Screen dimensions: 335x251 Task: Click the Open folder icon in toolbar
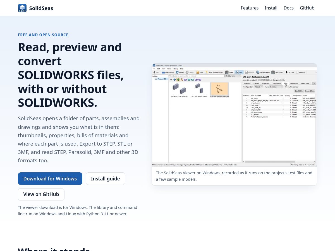(200, 72)
